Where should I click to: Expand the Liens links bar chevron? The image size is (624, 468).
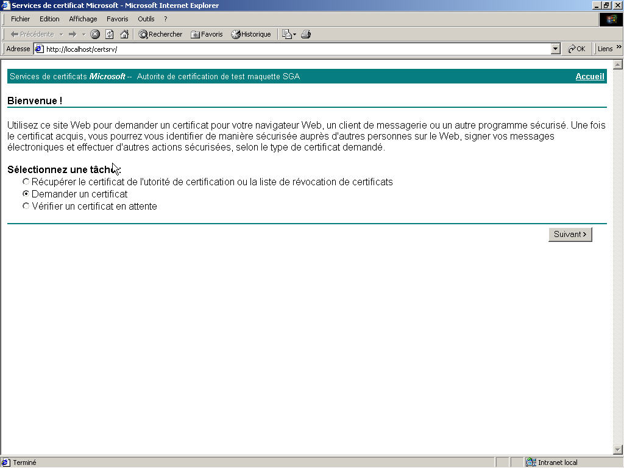tap(619, 47)
